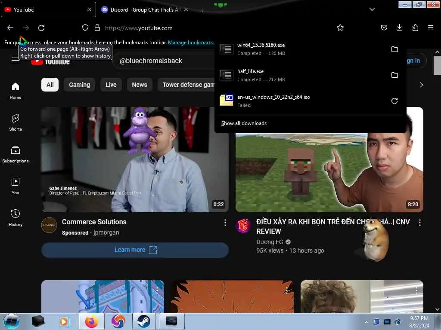
Task: List all tabs dropdown arrow
Action: [x=372, y=9]
